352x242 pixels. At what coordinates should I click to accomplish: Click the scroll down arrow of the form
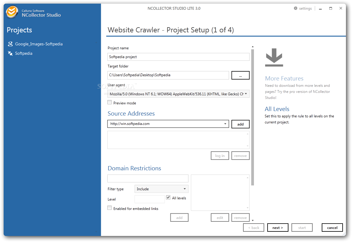click(252, 221)
